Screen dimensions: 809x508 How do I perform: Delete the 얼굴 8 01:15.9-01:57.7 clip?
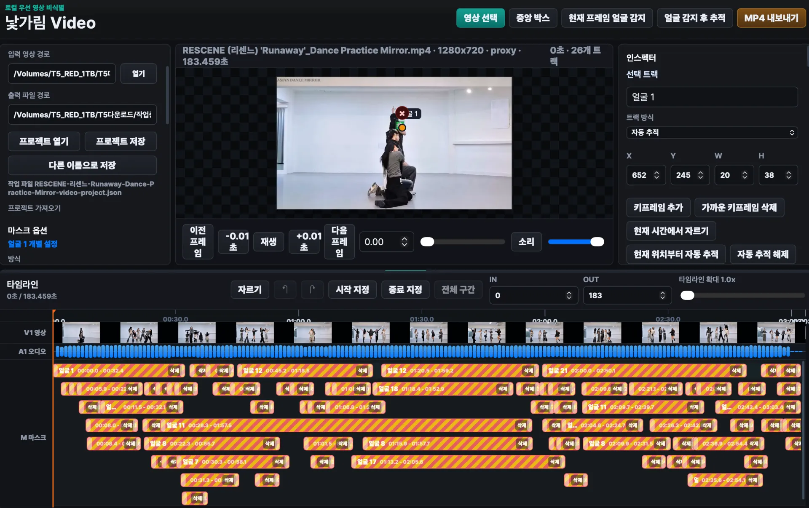[522, 444]
